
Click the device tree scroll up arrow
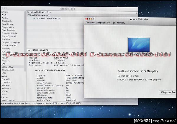[137, 13]
